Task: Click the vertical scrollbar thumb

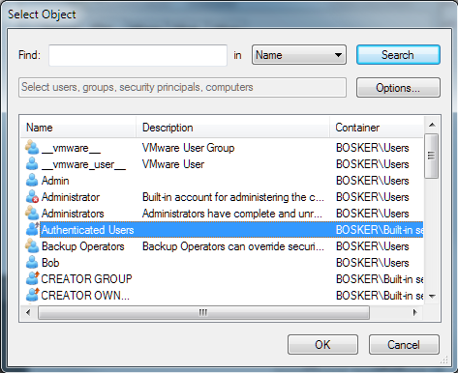Action: click(432, 156)
